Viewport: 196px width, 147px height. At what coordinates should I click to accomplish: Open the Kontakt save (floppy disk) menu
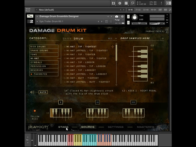(x=113, y=3)
